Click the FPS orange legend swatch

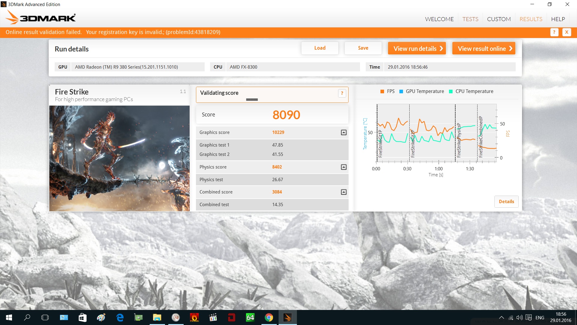[x=382, y=91]
